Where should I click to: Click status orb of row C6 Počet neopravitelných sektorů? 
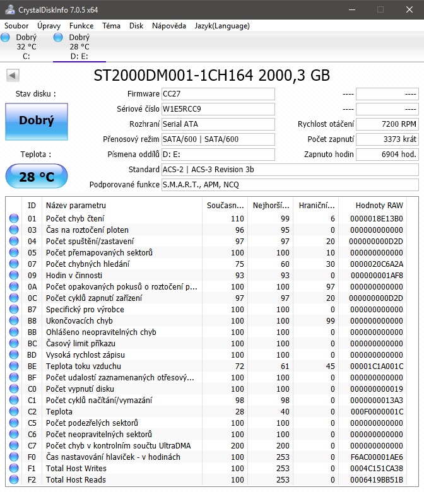[x=14, y=434]
